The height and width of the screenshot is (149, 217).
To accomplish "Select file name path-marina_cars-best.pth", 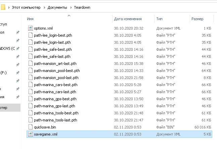I will [x=56, y=85].
